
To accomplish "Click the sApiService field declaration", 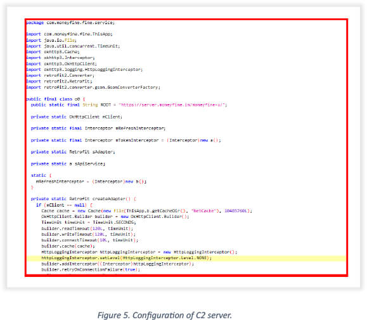I will coord(68,163).
